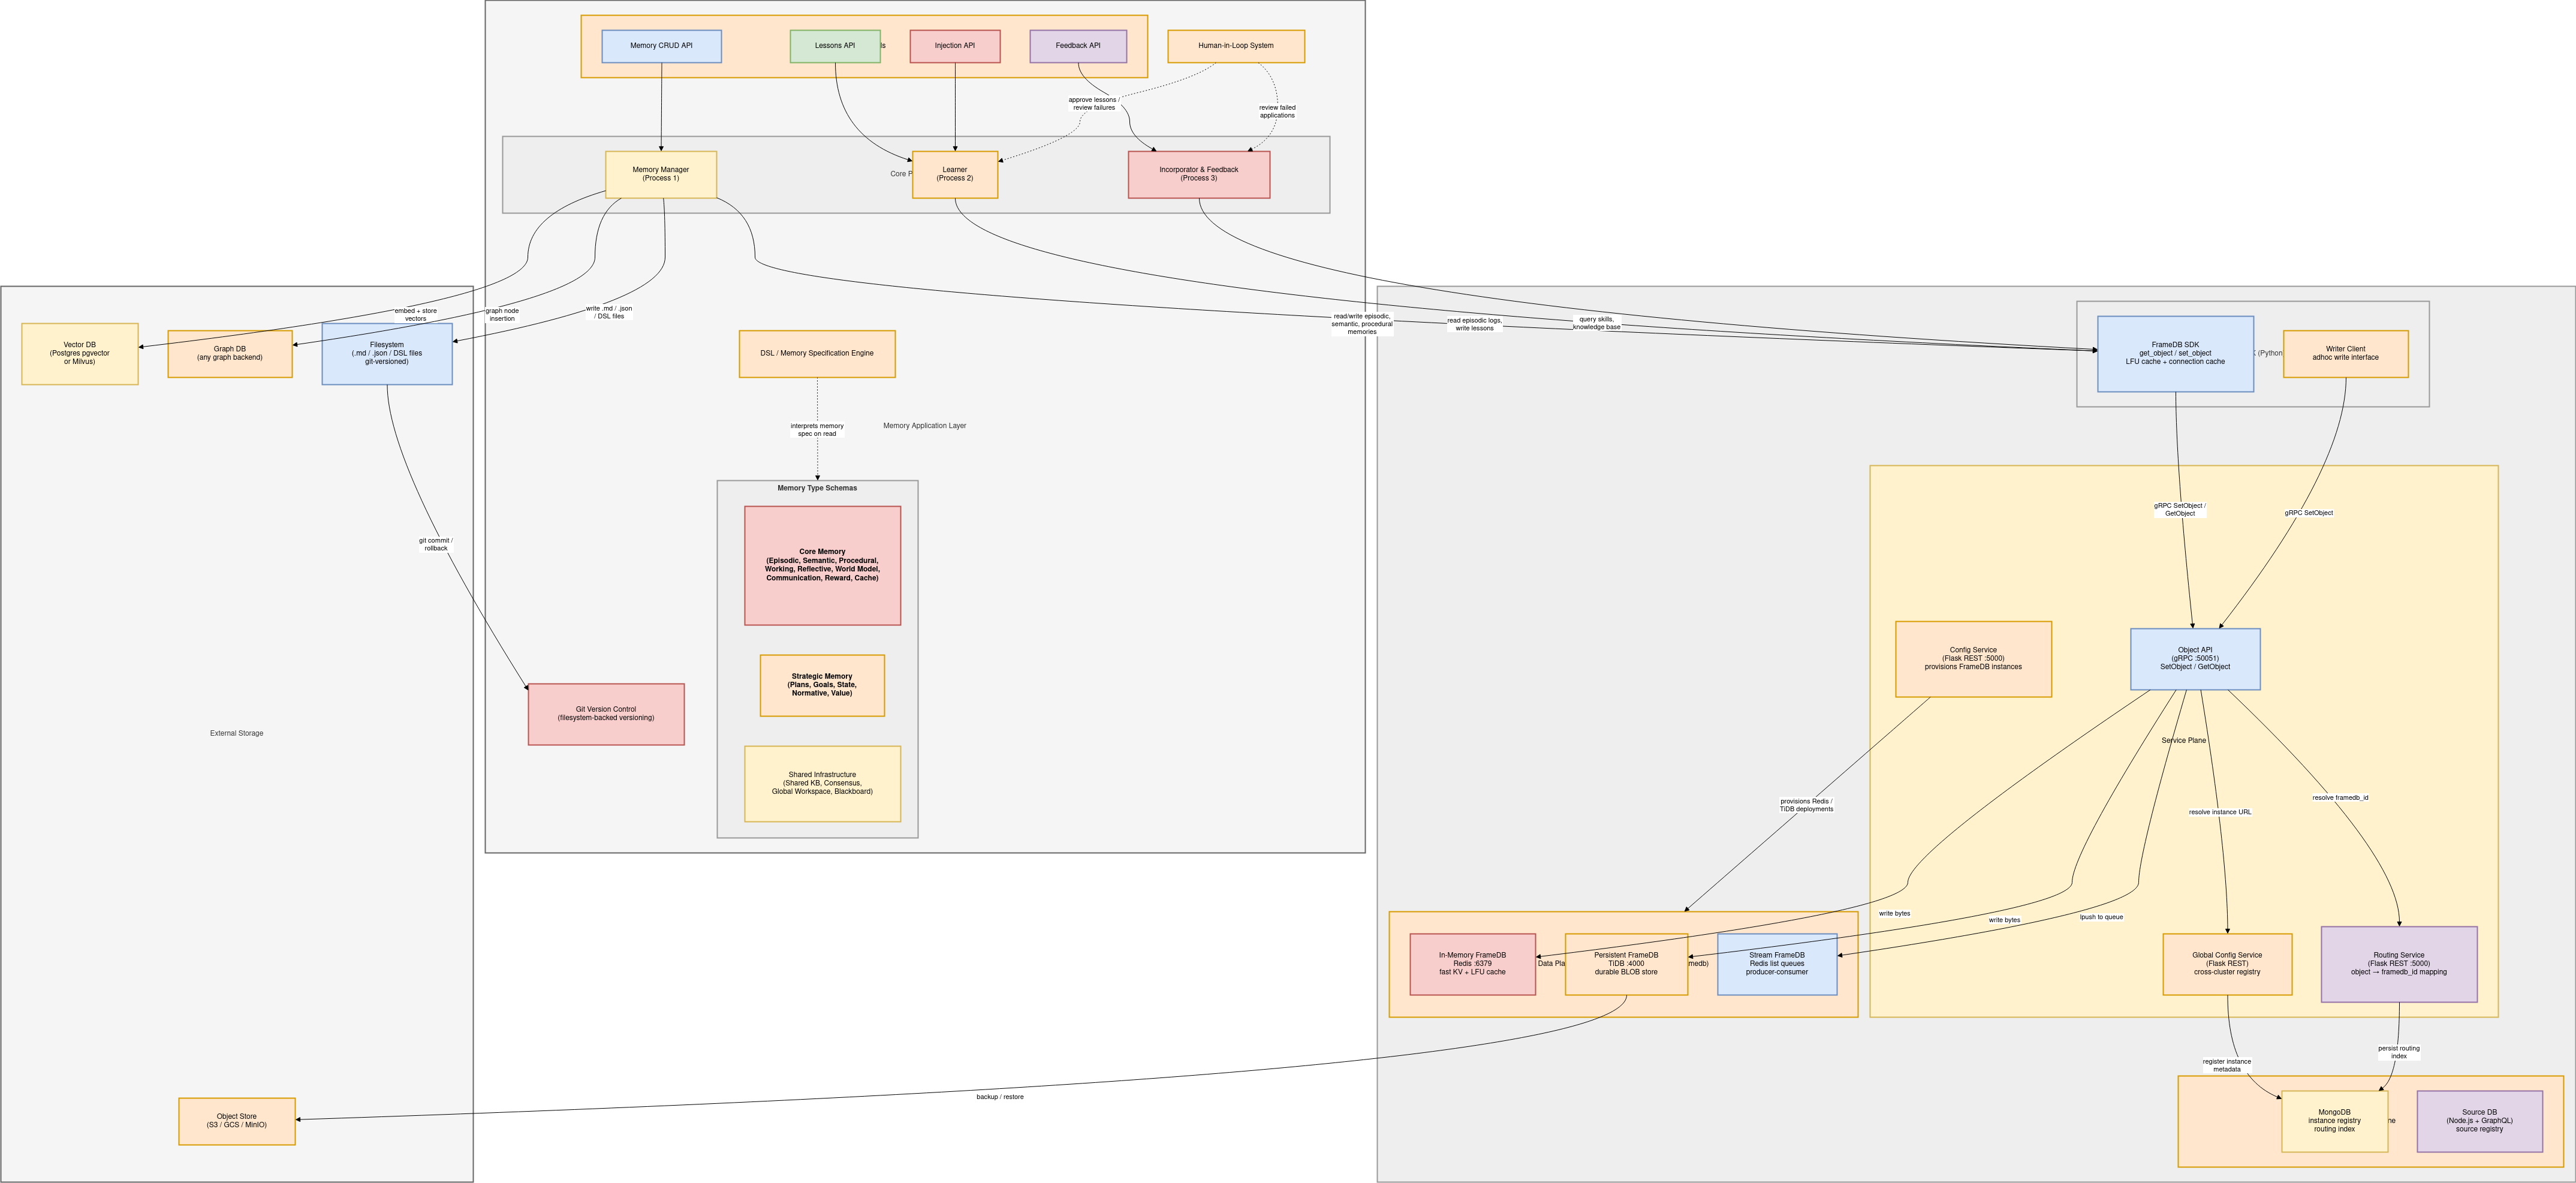
Task: Click the Routing Service box
Action: click(x=2399, y=964)
